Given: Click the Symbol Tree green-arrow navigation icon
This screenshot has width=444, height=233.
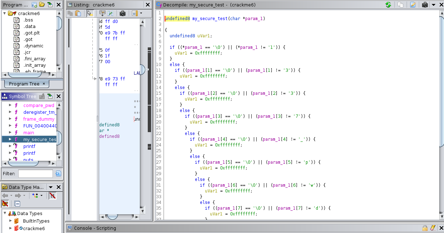Looking at the screenshot, I should click(50, 96).
